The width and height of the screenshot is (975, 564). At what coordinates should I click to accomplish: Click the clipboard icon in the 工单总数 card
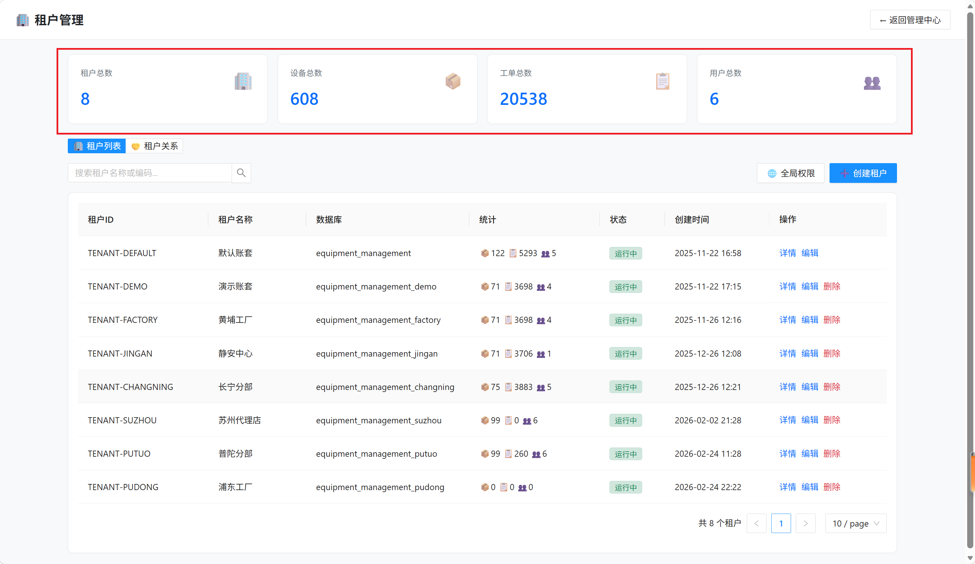click(662, 81)
